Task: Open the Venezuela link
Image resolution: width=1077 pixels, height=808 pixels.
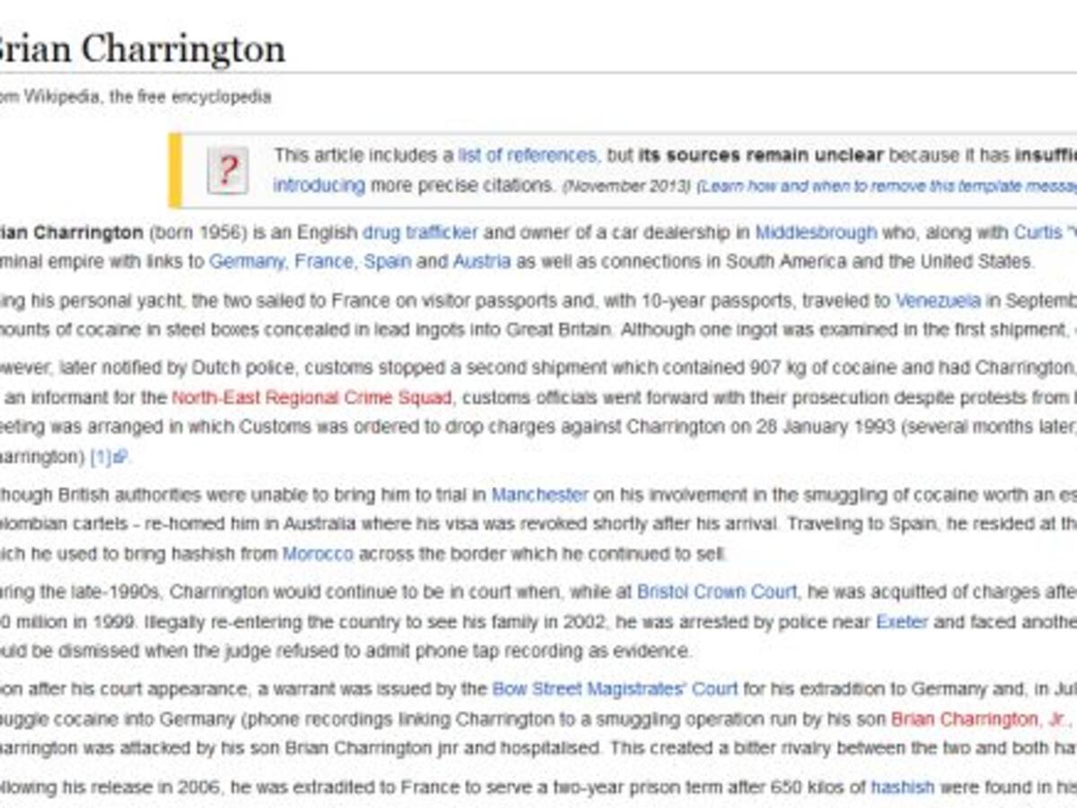Action: coord(937,300)
